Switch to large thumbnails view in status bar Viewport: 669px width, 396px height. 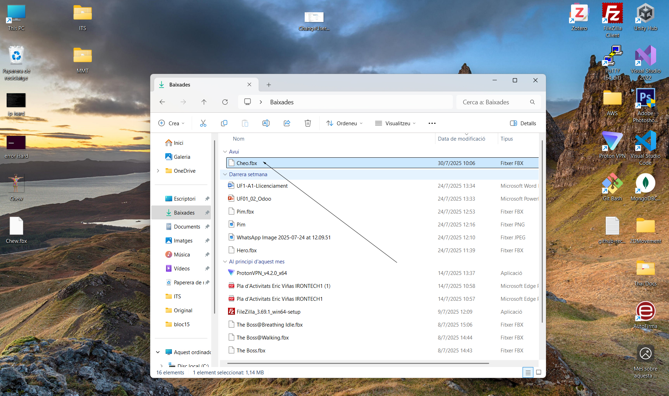click(539, 372)
